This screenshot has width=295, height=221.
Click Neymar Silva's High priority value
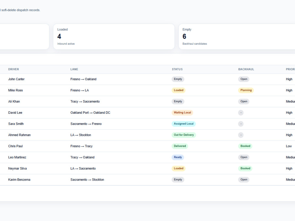coord(289,169)
